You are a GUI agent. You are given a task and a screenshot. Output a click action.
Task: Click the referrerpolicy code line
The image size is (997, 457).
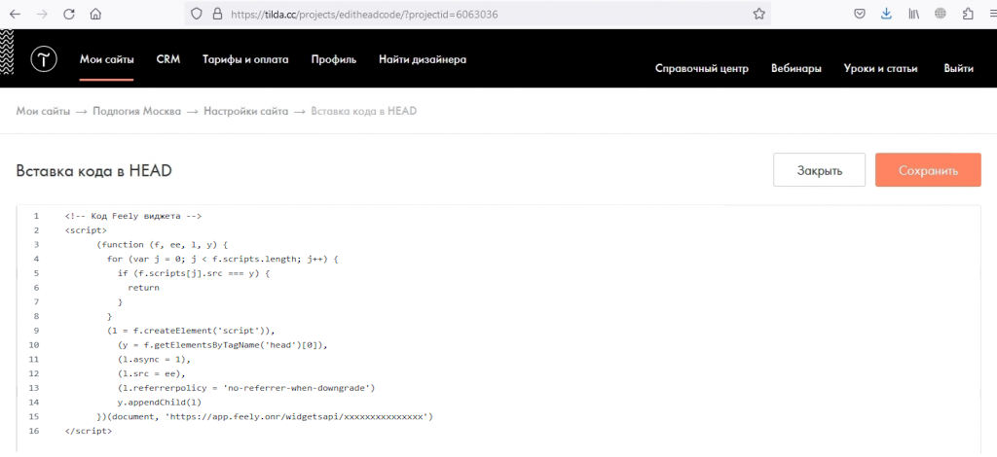(x=246, y=388)
